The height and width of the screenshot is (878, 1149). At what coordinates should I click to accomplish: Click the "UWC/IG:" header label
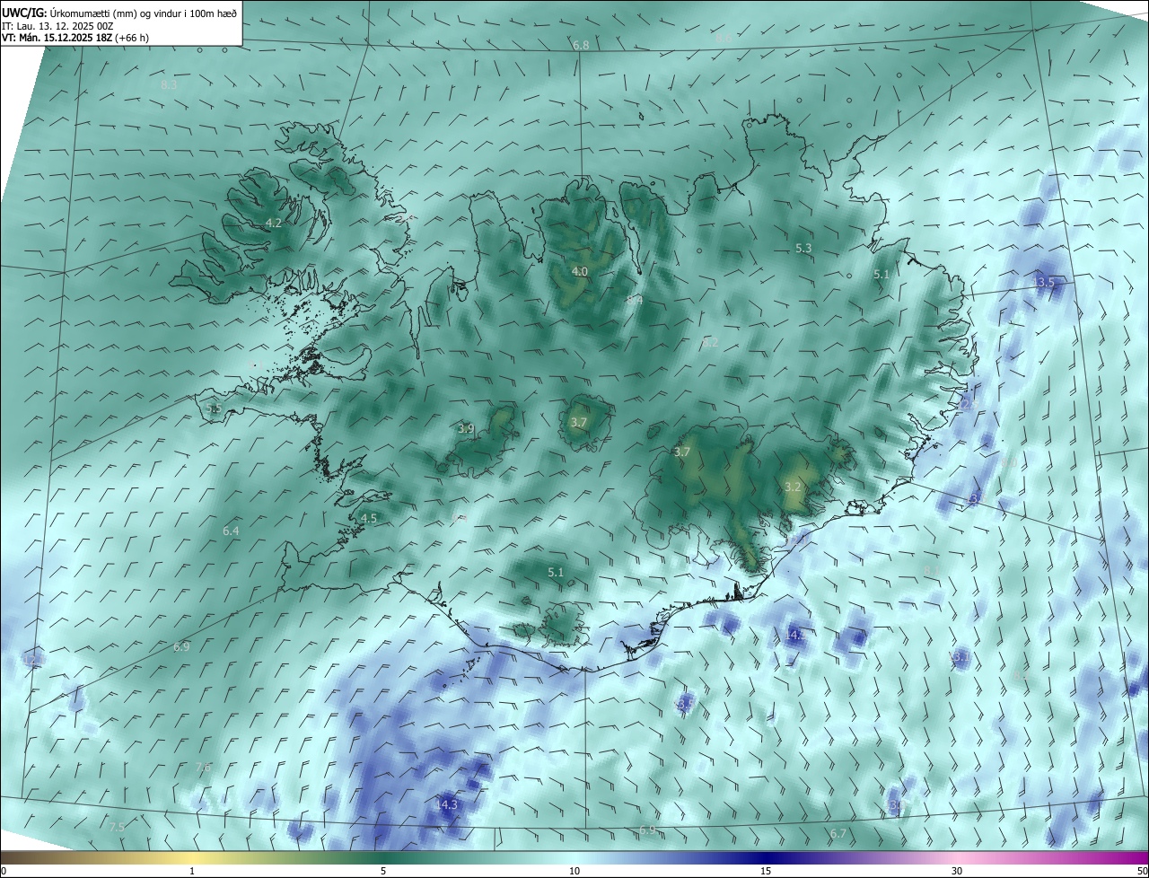[x=23, y=13]
